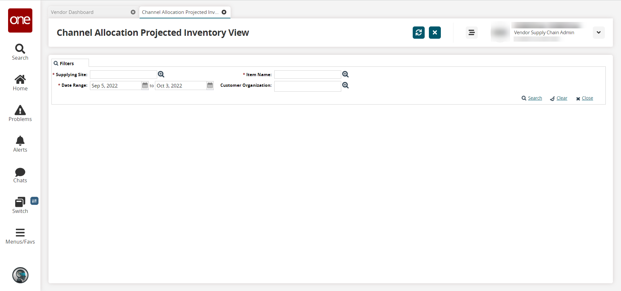Screen dimensions: 621x291
Task: Open Menus/Favs hamburger menu
Action: click(x=20, y=236)
